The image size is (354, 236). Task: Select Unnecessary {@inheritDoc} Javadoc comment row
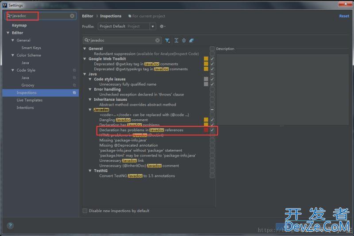(139, 166)
